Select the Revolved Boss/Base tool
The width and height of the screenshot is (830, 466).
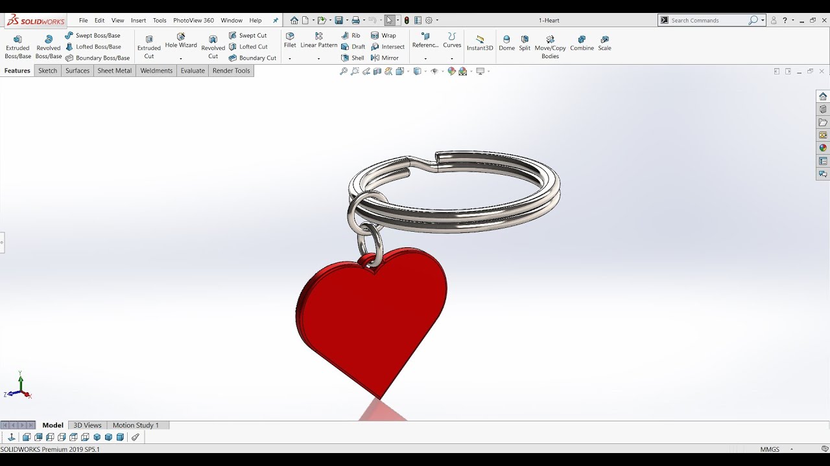[x=48, y=47]
